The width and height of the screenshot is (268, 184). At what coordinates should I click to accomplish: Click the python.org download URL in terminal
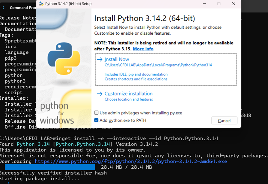pyautogui.click(x=131, y=162)
